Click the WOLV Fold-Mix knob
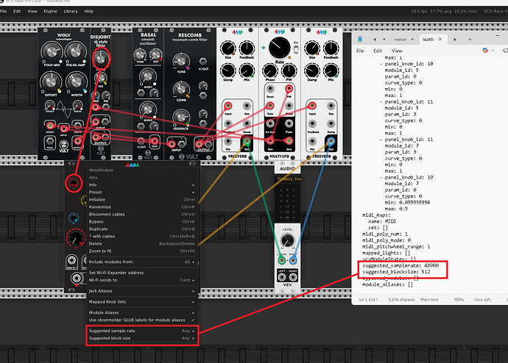 pyautogui.click(x=52, y=51)
